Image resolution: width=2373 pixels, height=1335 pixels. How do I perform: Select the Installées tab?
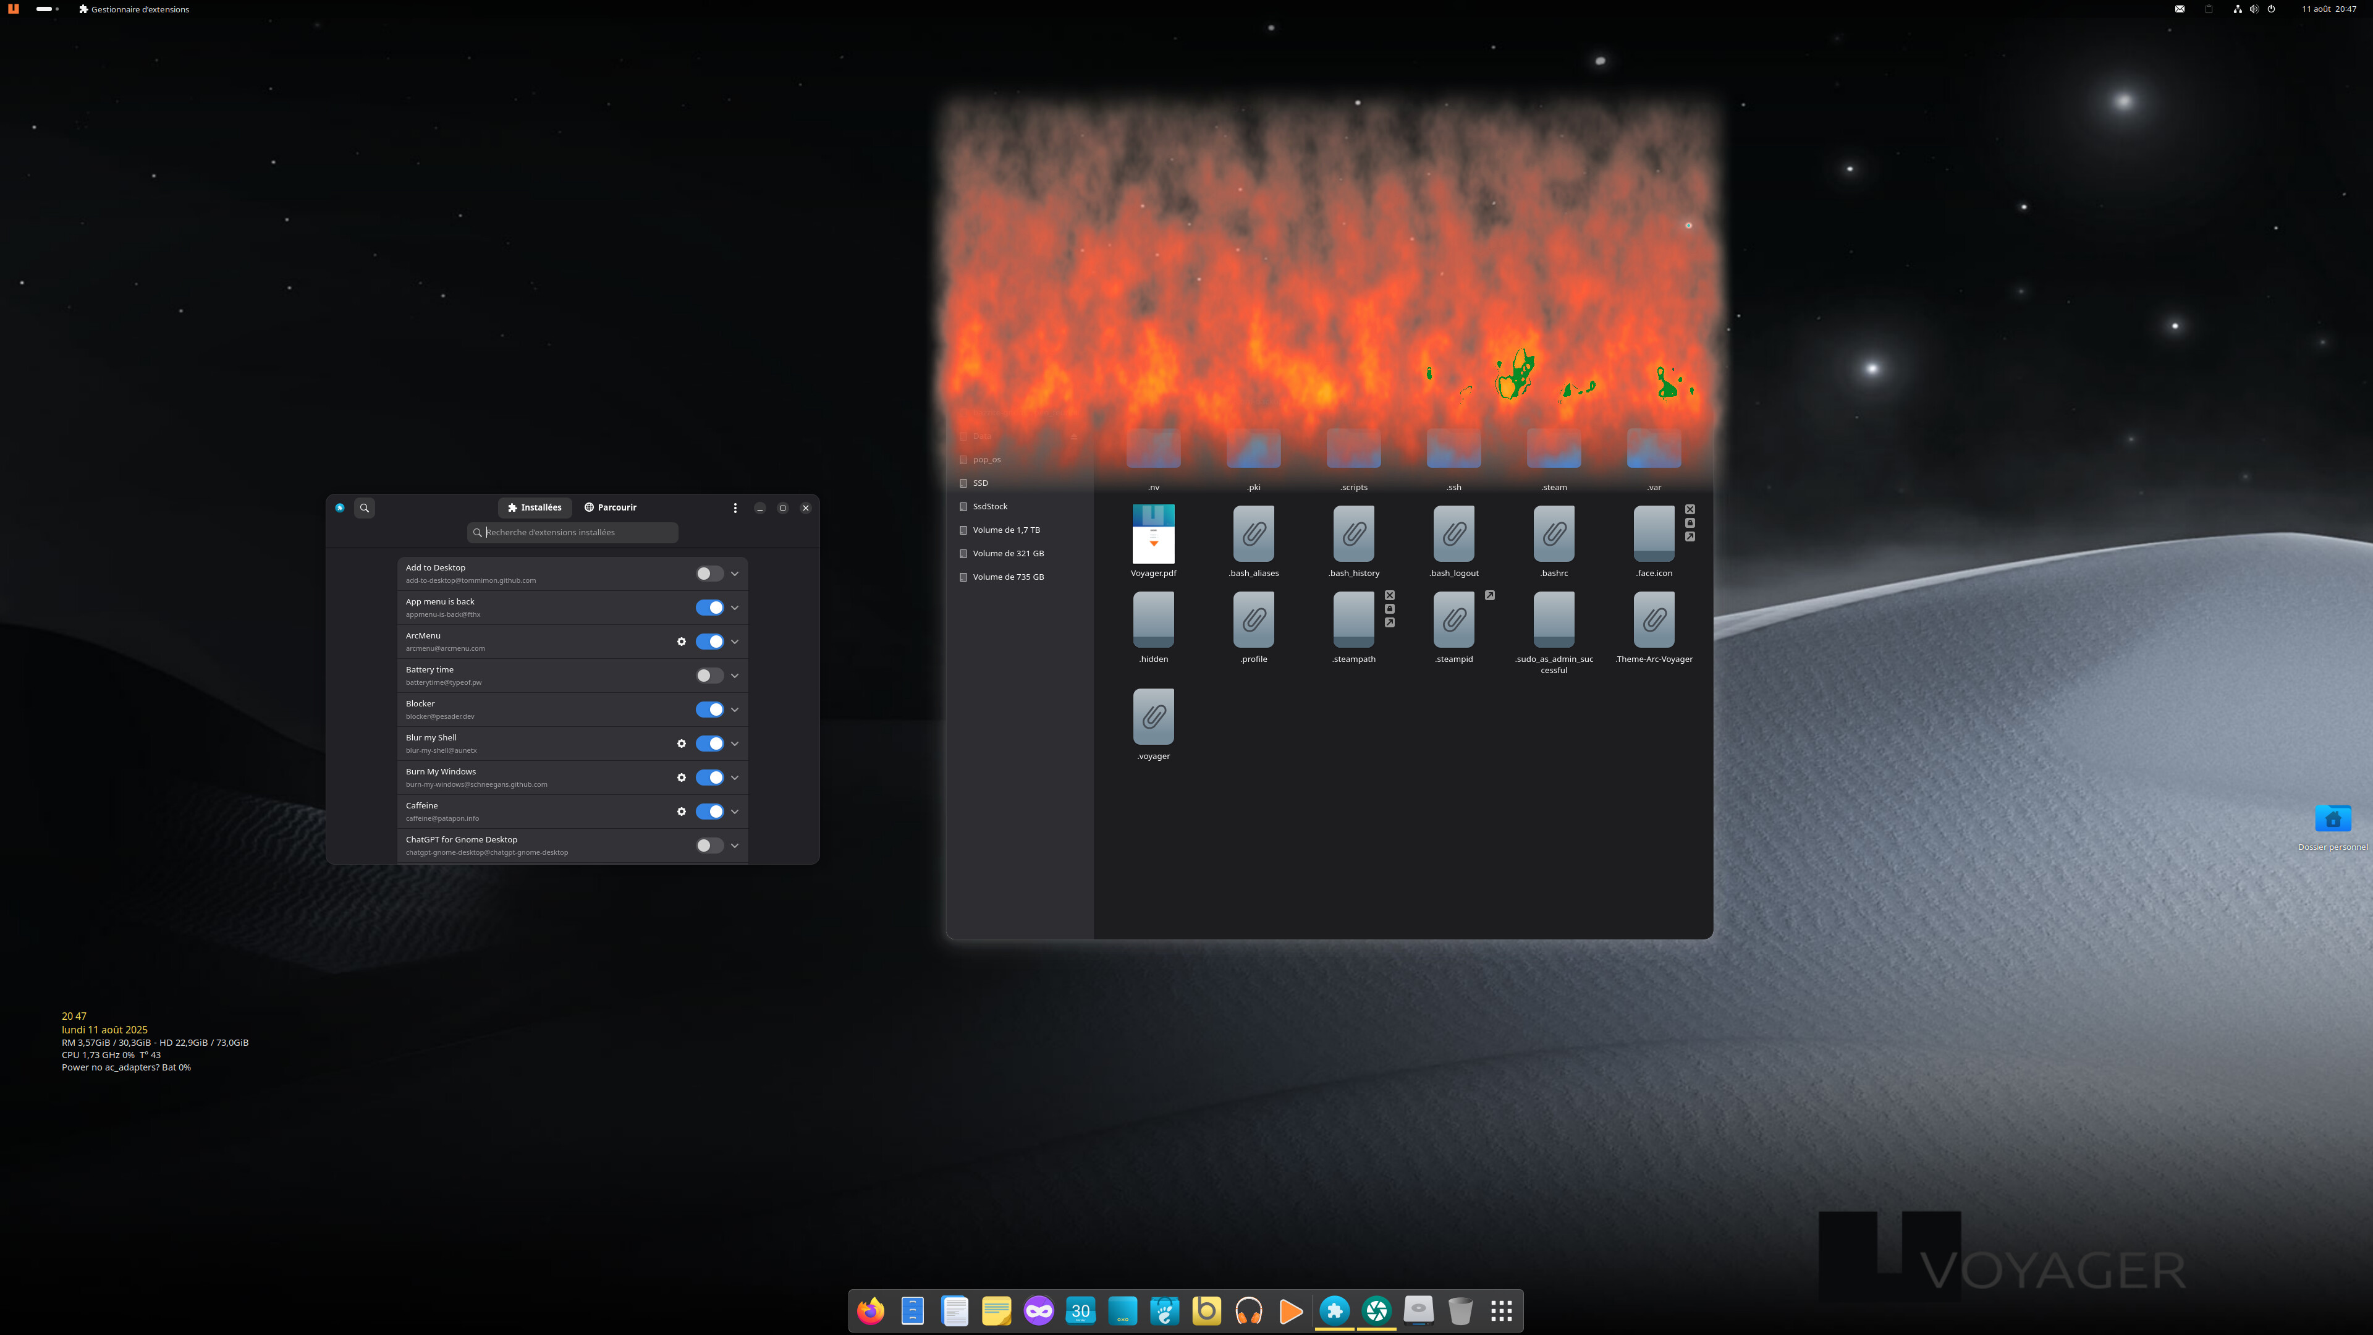click(535, 507)
